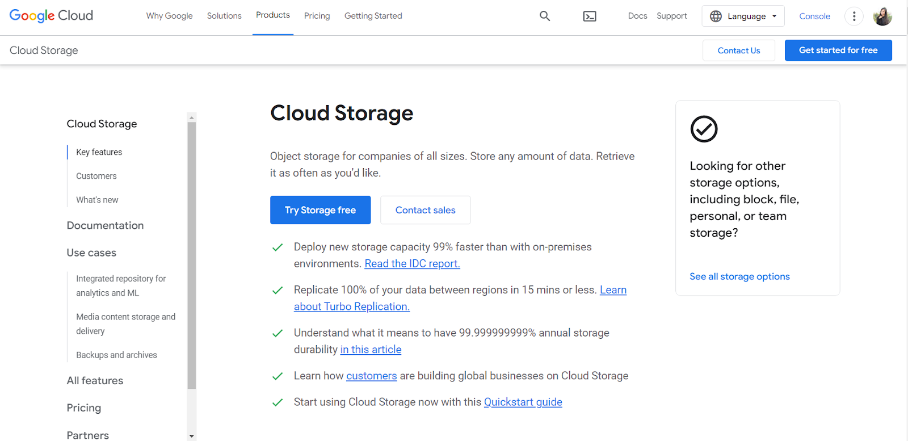Viewport: 908px width, 441px height.
Task: Click the sidebar scroll up arrow
Action: tap(192, 117)
